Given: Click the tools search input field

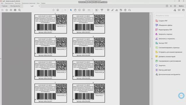Looking at the screenshot, I should click(169, 15).
